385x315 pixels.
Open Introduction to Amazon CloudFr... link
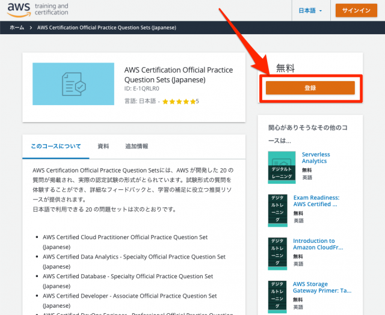click(318, 244)
